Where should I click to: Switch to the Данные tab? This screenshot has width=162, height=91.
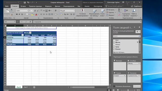point(57,6)
